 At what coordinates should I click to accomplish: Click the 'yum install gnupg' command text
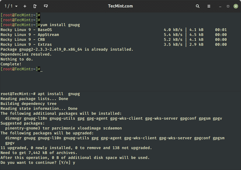pos(60,25)
